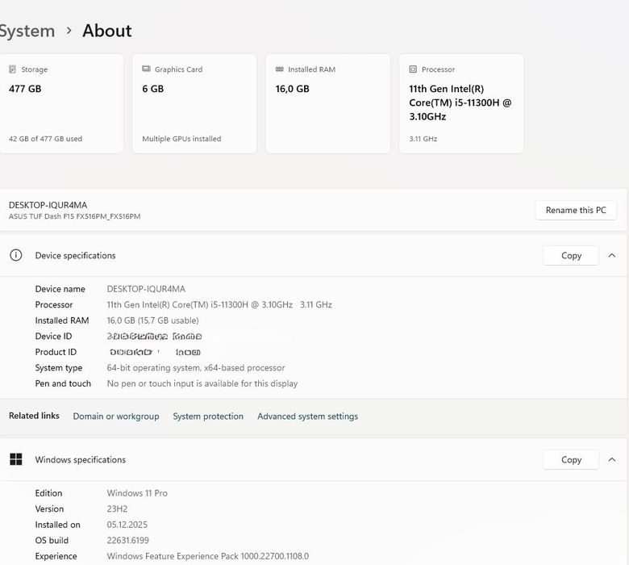Copy the device specifications

click(x=571, y=255)
